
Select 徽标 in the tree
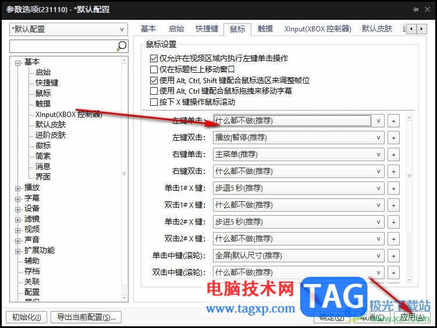pos(43,145)
